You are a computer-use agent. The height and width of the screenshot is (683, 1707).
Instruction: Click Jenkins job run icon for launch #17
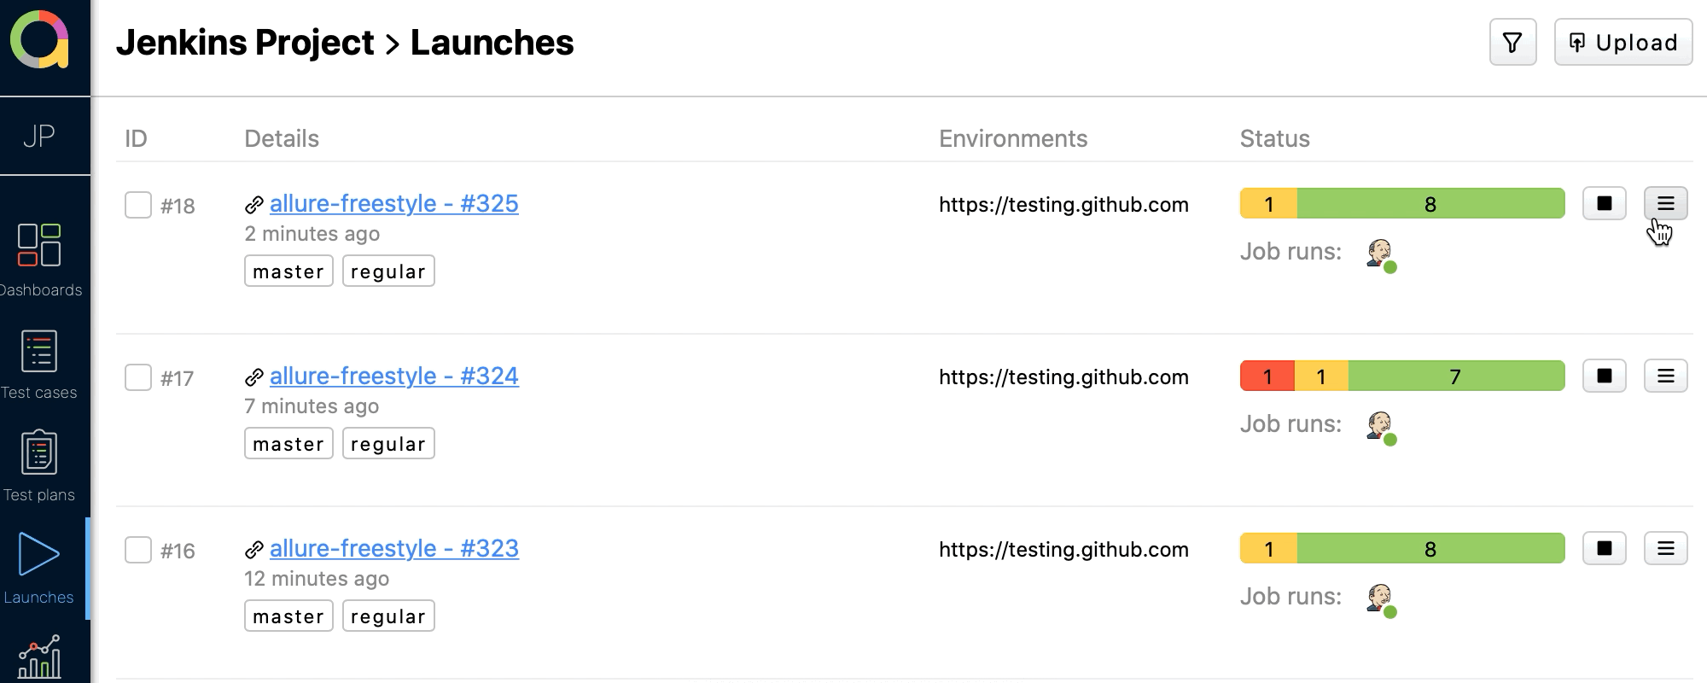[1380, 426]
